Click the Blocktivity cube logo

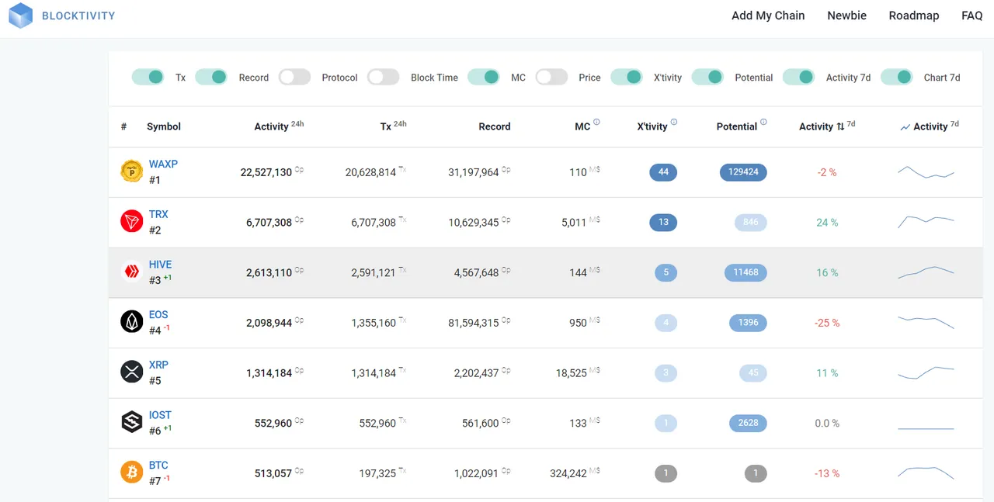coord(21,16)
